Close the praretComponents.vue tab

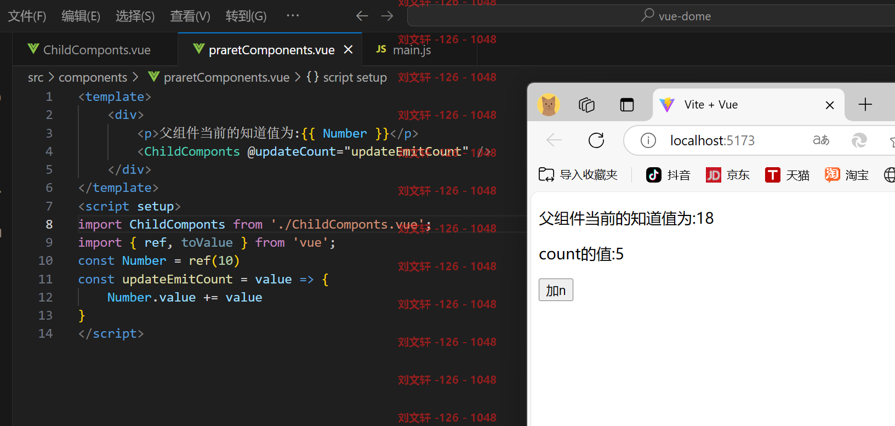pyautogui.click(x=348, y=49)
